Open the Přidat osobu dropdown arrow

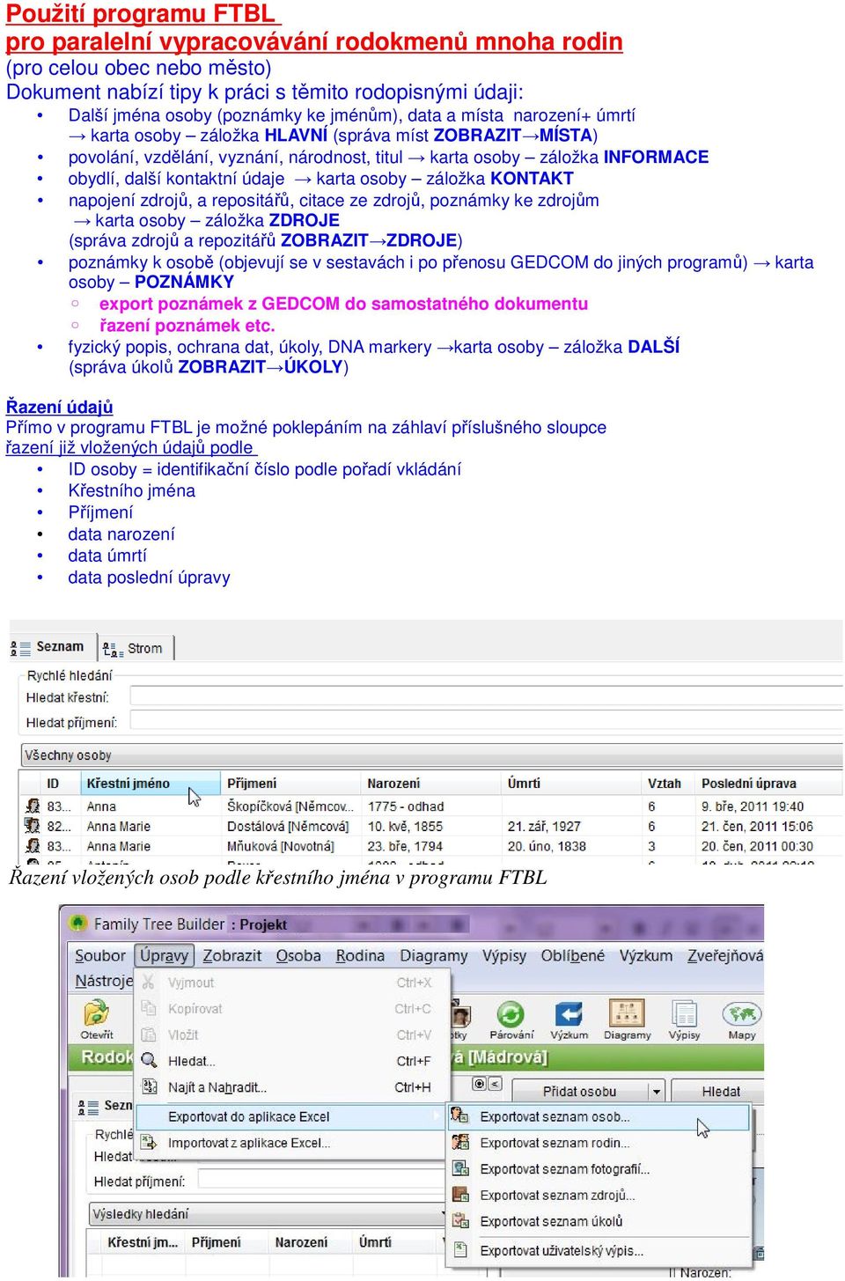tap(656, 1092)
